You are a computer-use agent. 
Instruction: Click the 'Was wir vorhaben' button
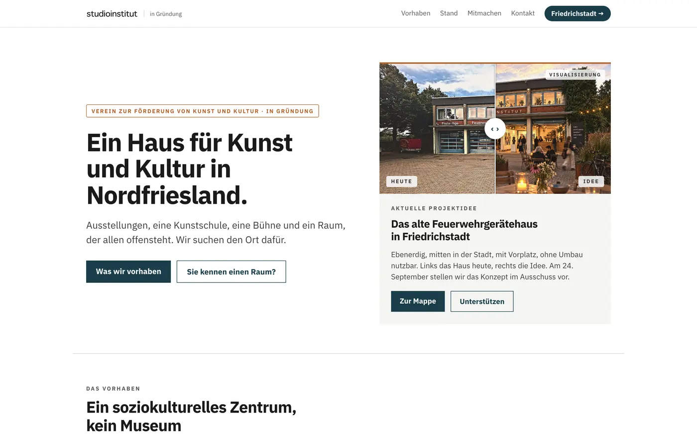pyautogui.click(x=128, y=271)
